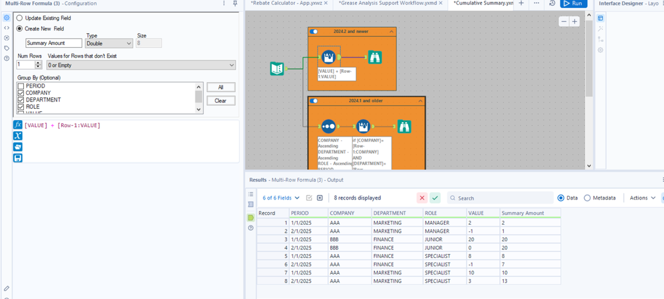Collapse the 2024.2 and newer container
Screen dimensions: 664x299
pos(391,31)
